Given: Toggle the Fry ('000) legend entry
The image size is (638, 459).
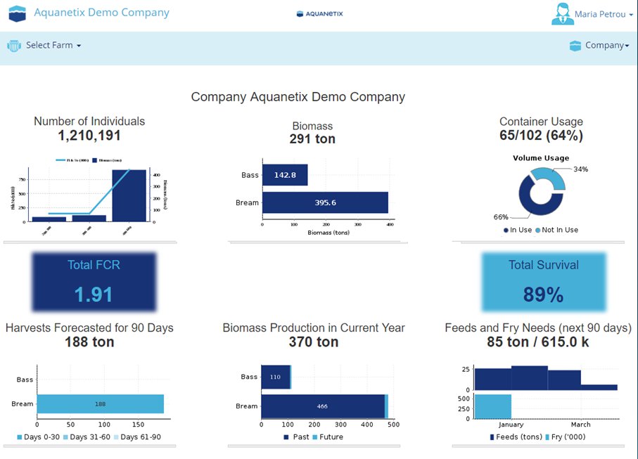Looking at the screenshot, I should tap(565, 437).
